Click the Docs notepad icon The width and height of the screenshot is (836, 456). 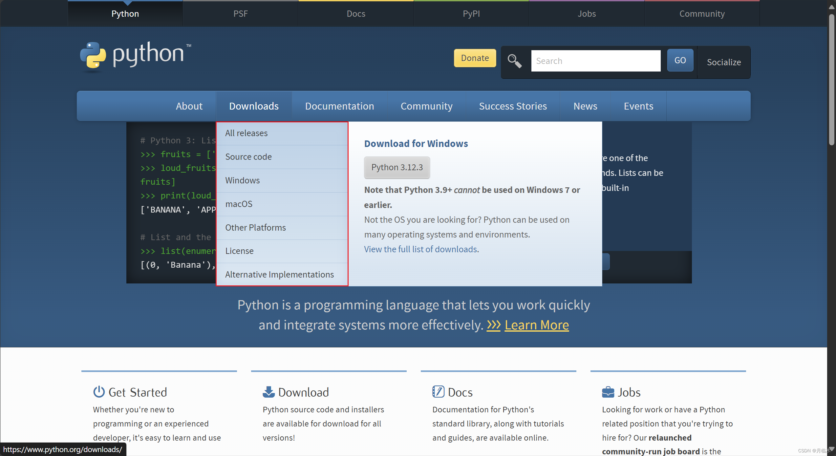tap(438, 392)
